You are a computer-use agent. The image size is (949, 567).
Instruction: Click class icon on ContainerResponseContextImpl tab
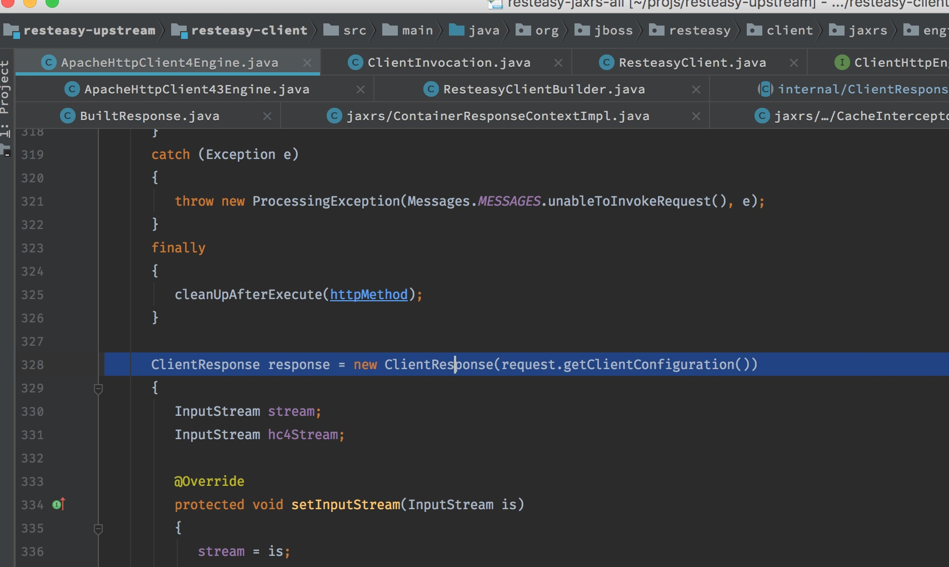[x=334, y=116]
